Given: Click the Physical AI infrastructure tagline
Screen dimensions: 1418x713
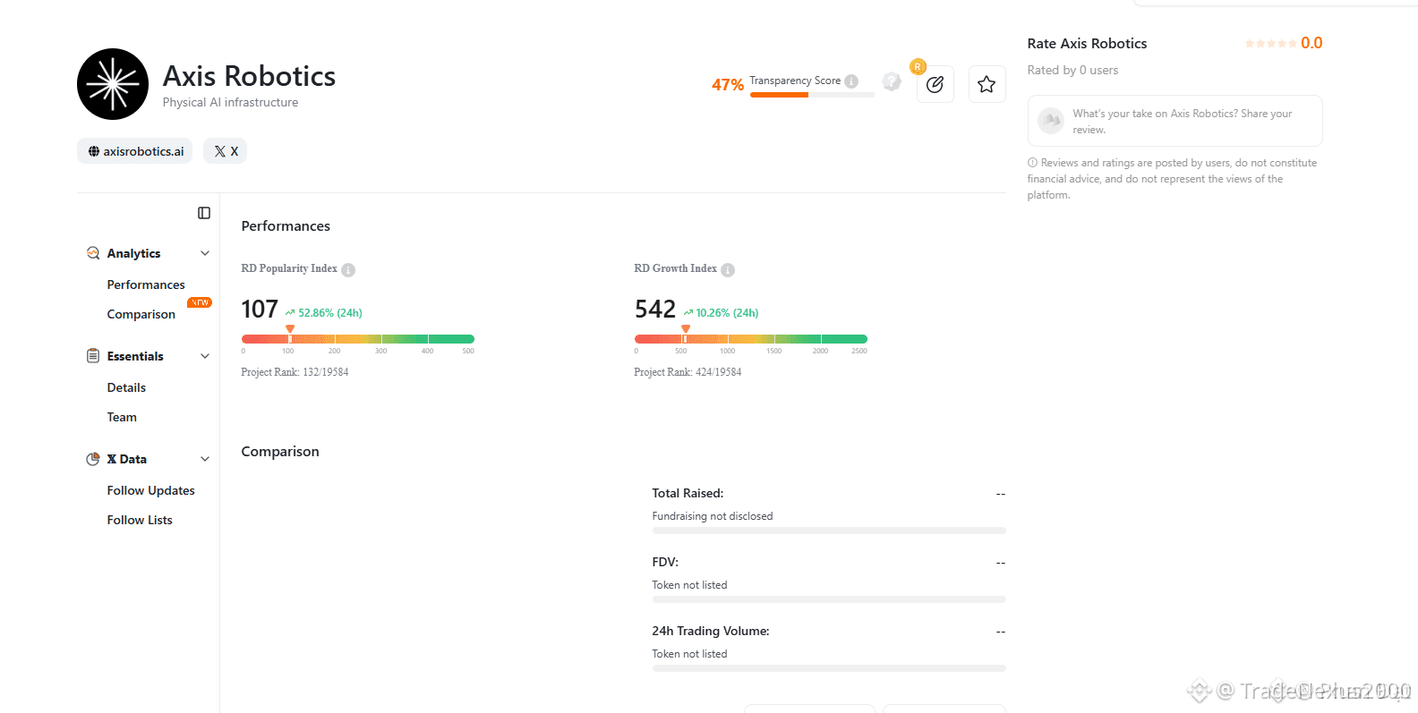Looking at the screenshot, I should pyautogui.click(x=231, y=103).
